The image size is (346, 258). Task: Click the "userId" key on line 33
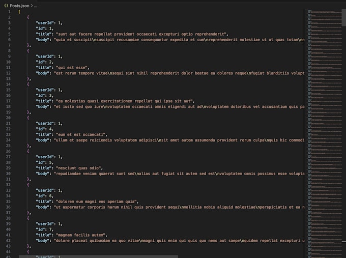point(45,190)
